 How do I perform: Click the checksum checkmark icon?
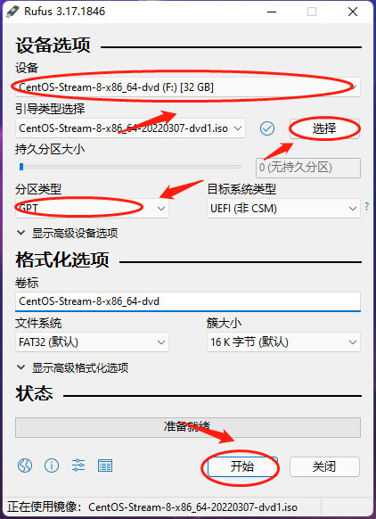tap(267, 128)
